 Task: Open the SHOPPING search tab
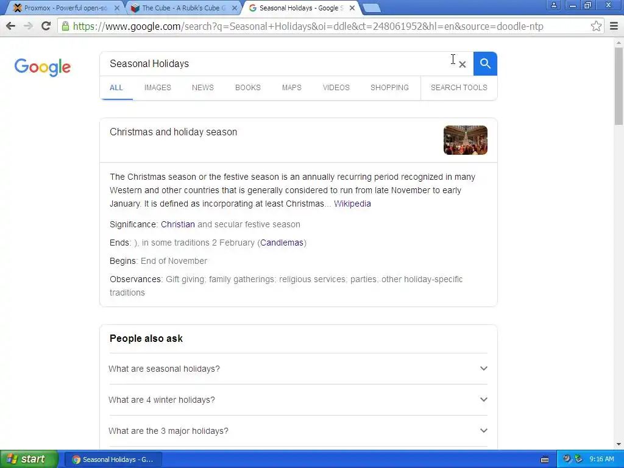tap(389, 88)
